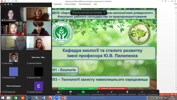Click the round green university emblem on slide
177x100 pixels.
pos(62,33)
